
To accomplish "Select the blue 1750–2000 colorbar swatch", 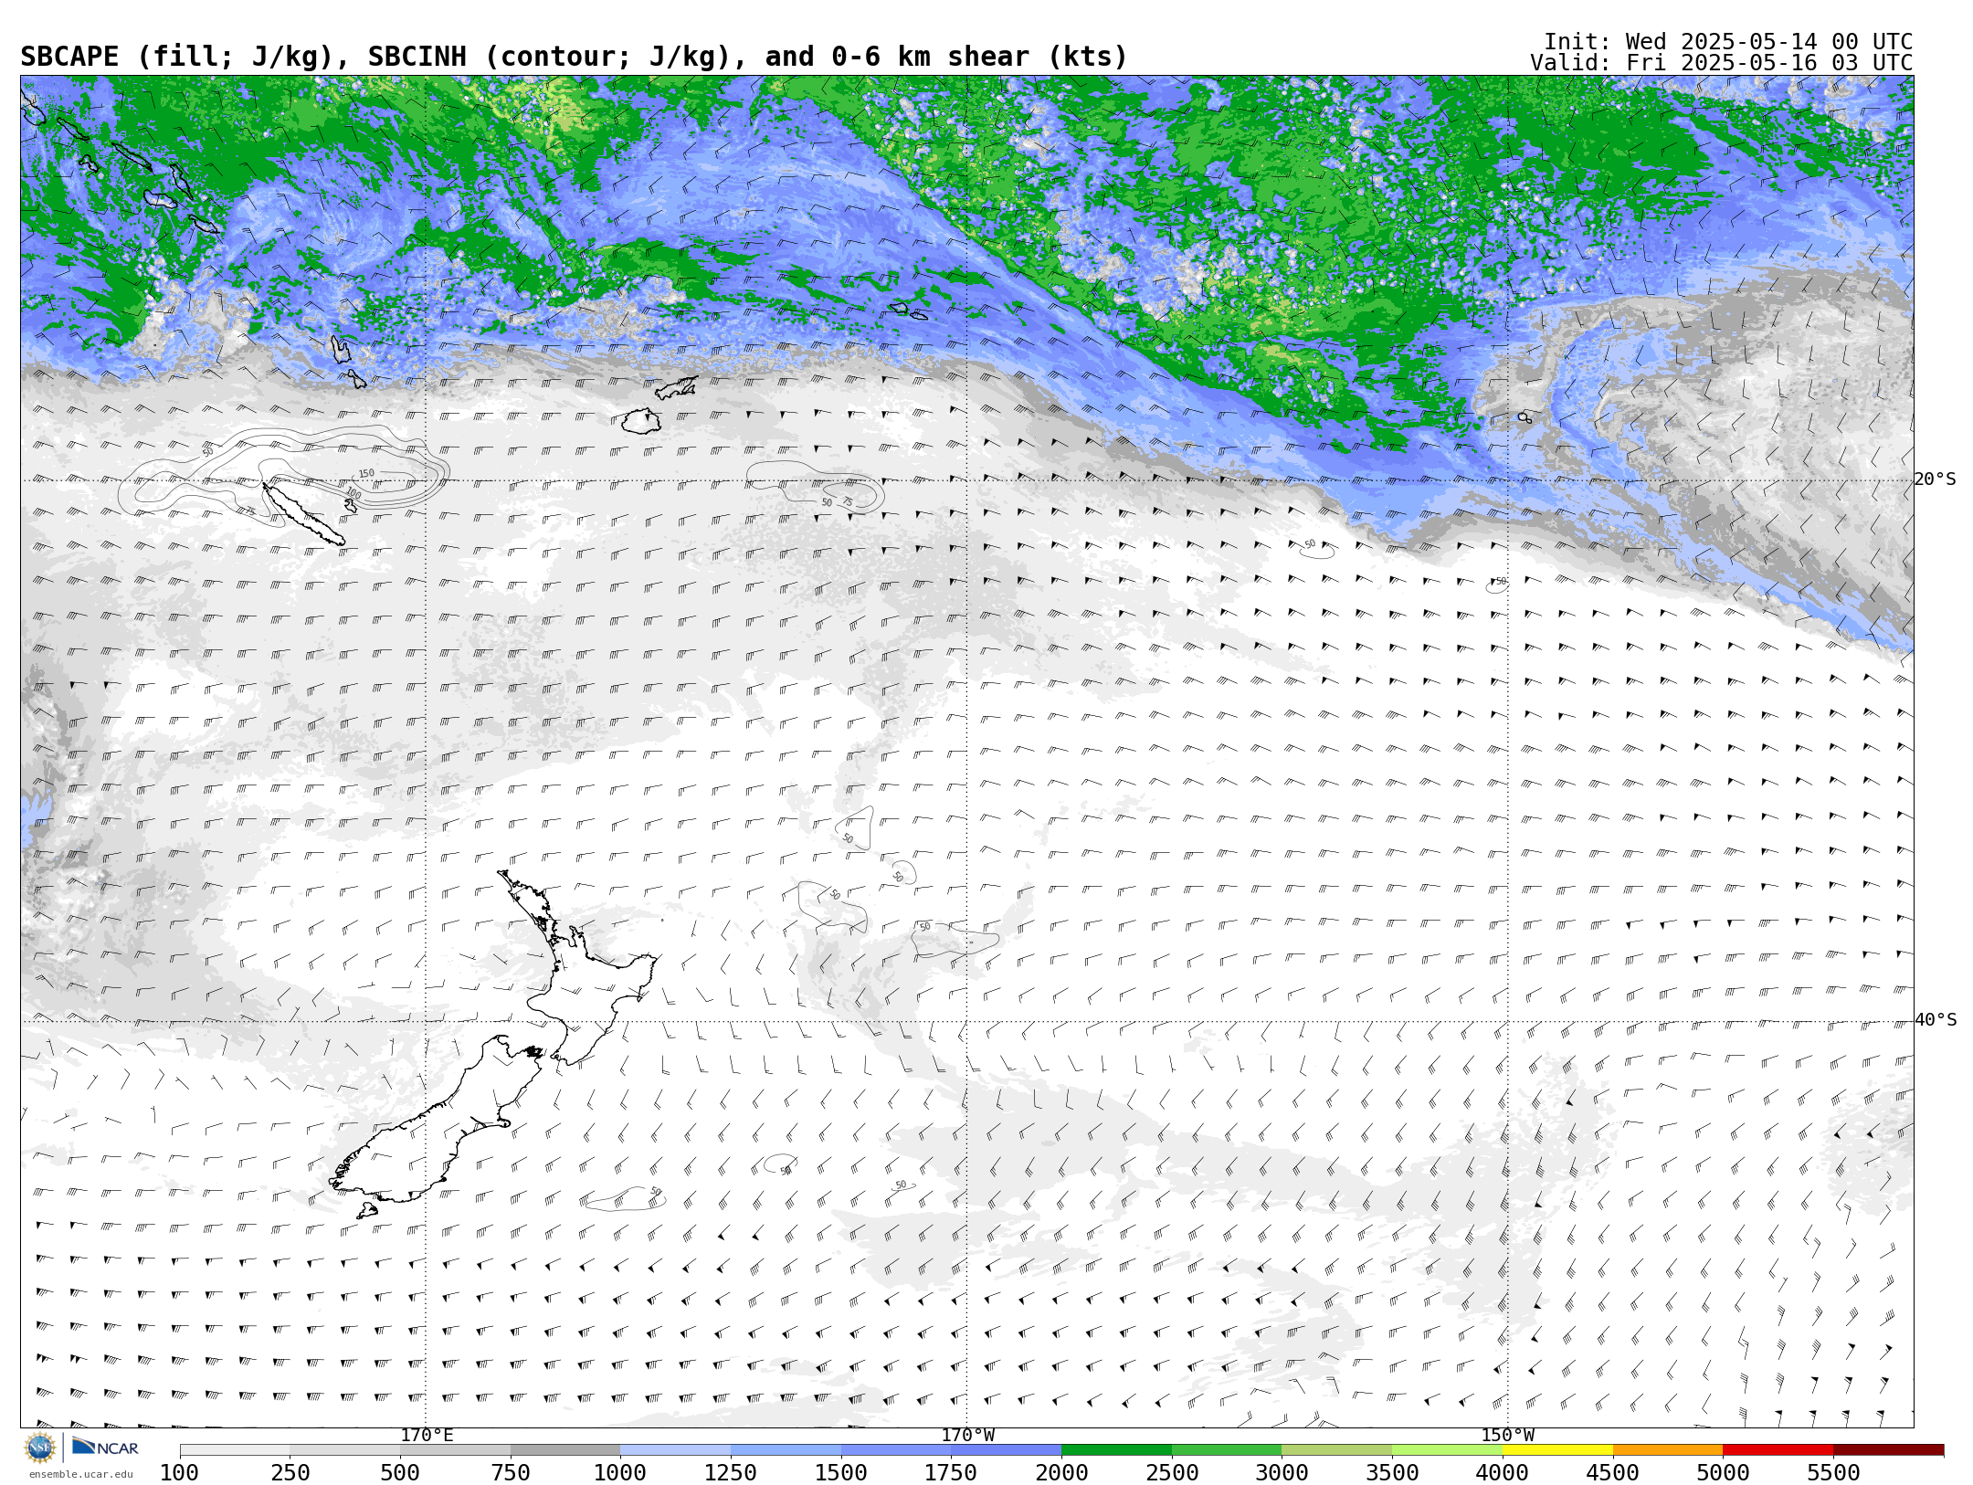I will 1006,1449.
